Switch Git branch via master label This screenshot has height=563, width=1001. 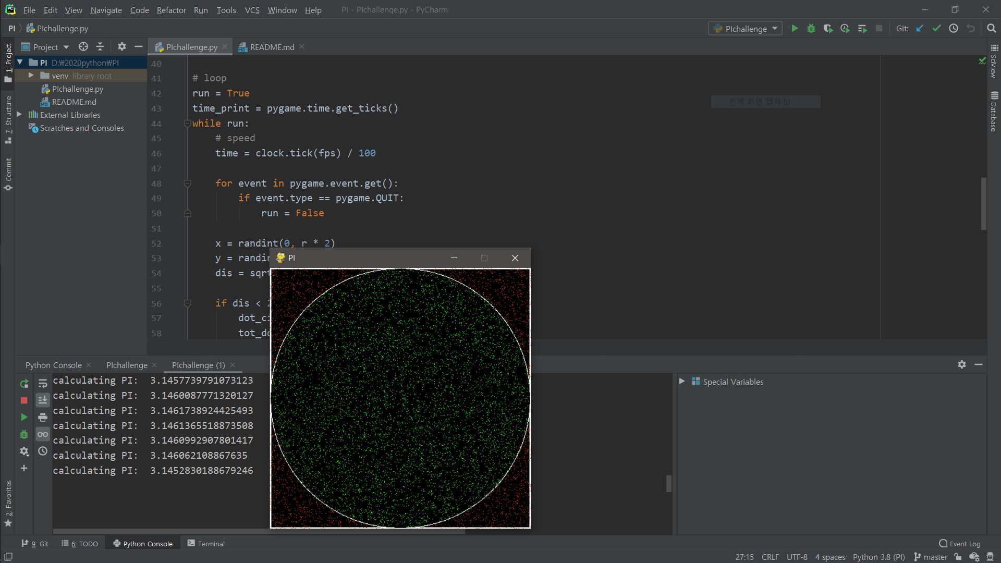933,557
